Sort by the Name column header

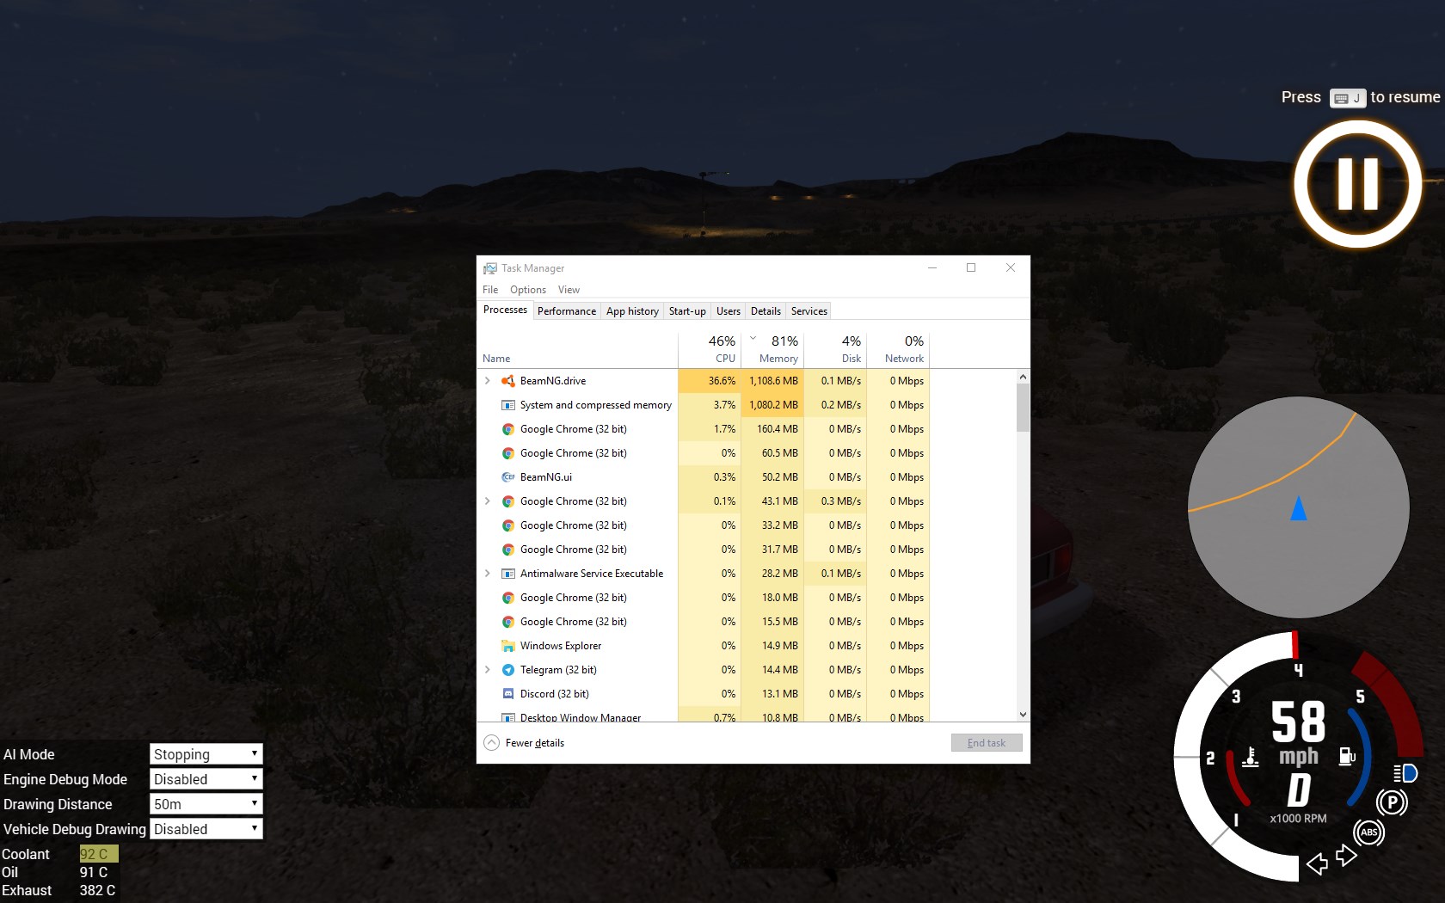tap(578, 349)
